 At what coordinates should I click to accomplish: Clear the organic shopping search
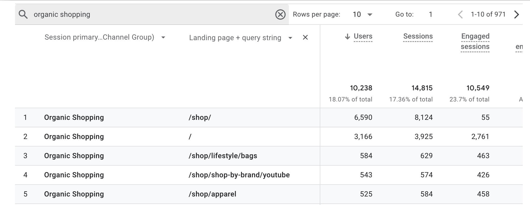click(280, 14)
